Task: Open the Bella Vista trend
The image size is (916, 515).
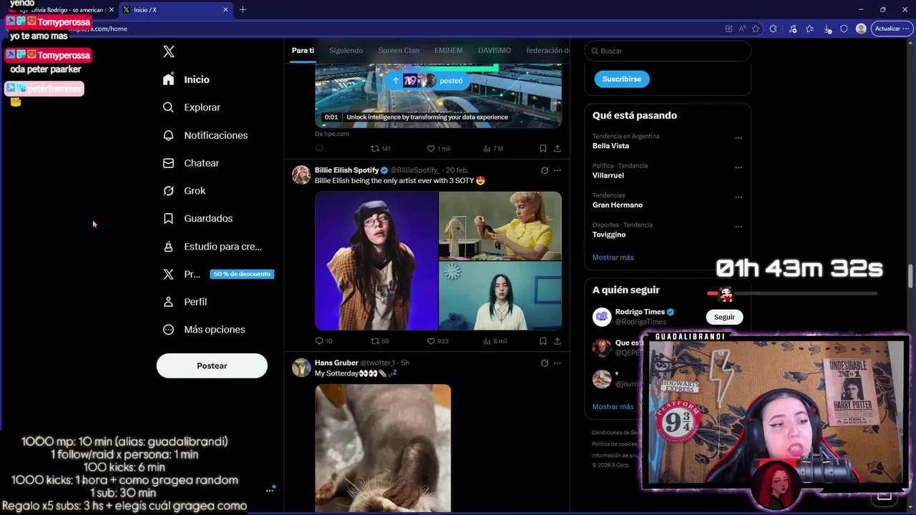Action: 610,146
